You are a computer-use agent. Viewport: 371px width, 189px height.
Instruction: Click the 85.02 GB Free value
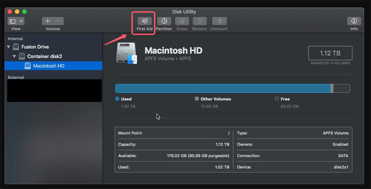click(x=290, y=107)
